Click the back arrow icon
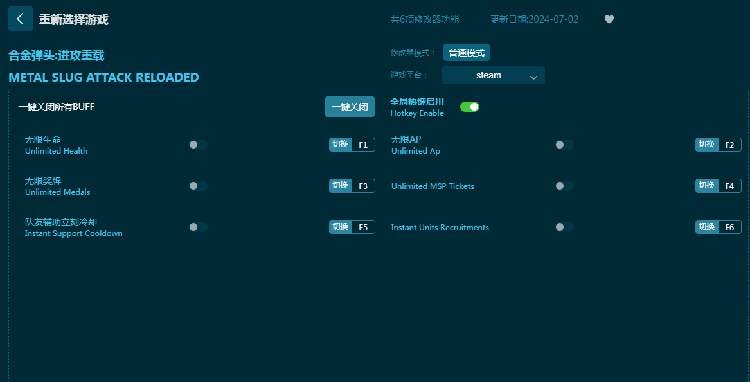This screenshot has width=750, height=382. pyautogui.click(x=20, y=19)
